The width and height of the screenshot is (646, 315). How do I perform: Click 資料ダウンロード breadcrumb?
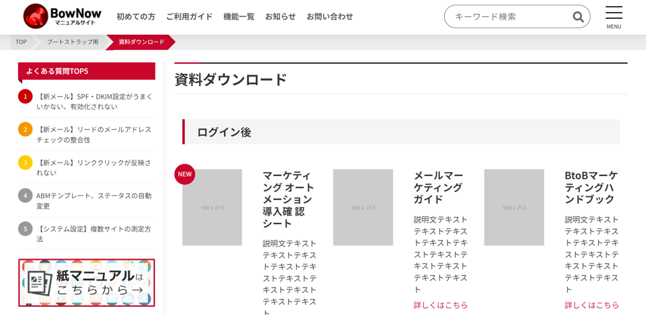click(x=141, y=42)
